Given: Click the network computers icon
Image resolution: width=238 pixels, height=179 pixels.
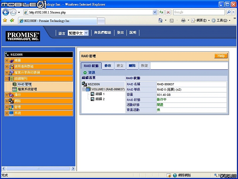Looking at the screenshot, I should click(x=11, y=101).
